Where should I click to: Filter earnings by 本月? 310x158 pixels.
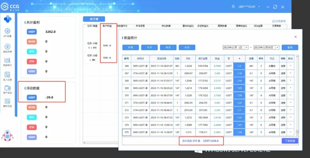[187, 47]
